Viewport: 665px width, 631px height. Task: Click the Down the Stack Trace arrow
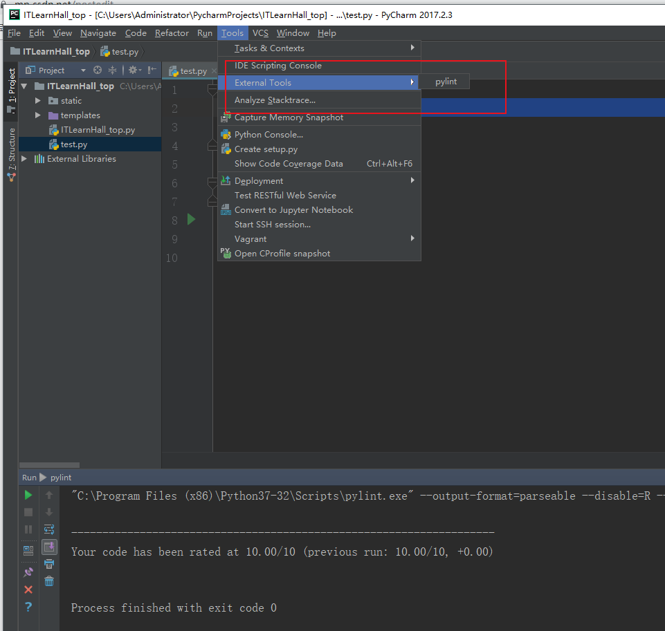[49, 512]
